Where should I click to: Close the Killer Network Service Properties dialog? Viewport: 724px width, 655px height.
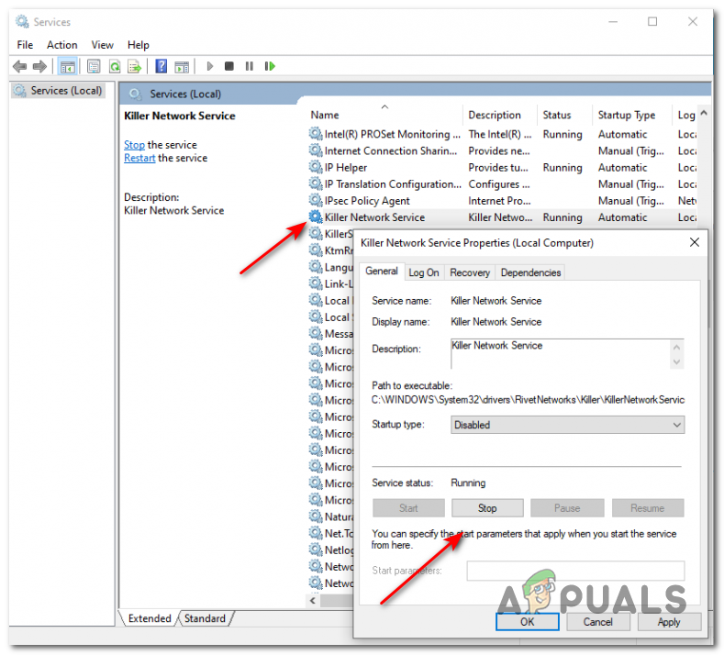pos(695,242)
